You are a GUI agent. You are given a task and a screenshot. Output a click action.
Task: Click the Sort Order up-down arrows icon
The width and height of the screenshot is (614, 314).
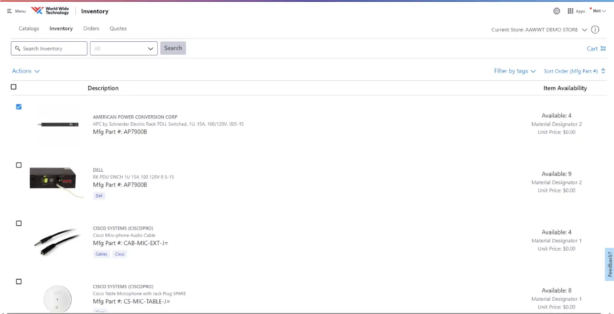603,71
